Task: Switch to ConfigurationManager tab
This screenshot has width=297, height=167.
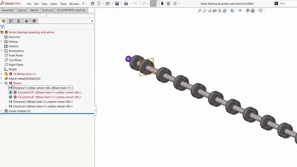Action: [x=19, y=21]
